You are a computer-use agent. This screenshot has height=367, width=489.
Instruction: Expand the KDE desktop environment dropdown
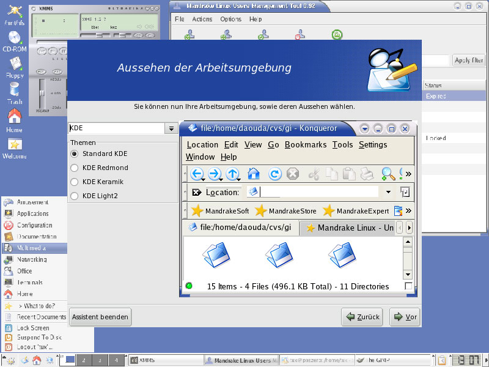170,128
